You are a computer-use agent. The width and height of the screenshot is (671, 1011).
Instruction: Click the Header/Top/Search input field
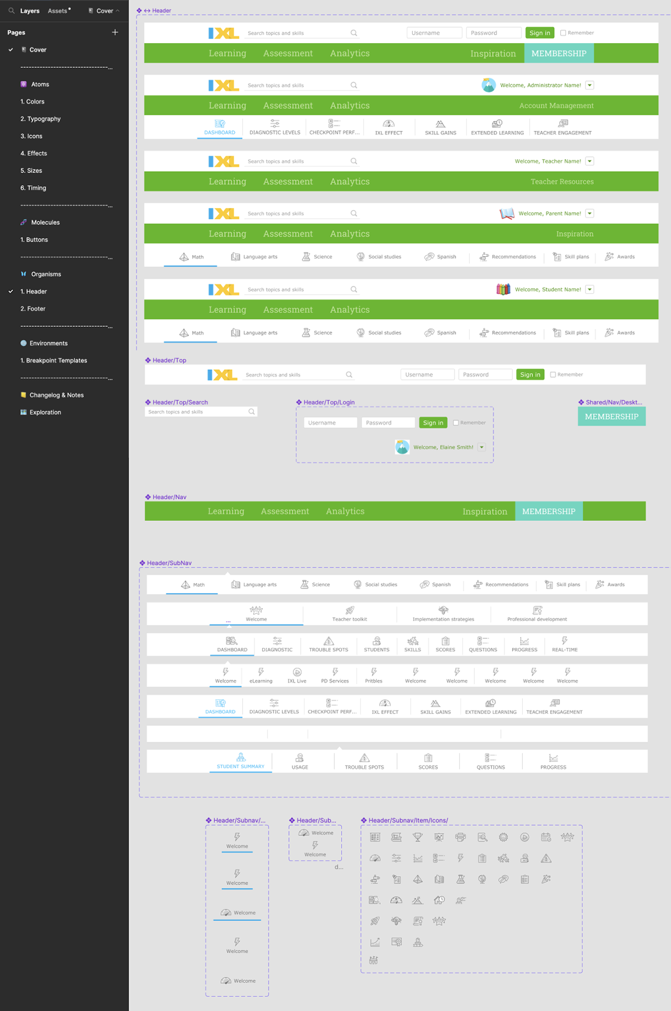click(x=196, y=412)
